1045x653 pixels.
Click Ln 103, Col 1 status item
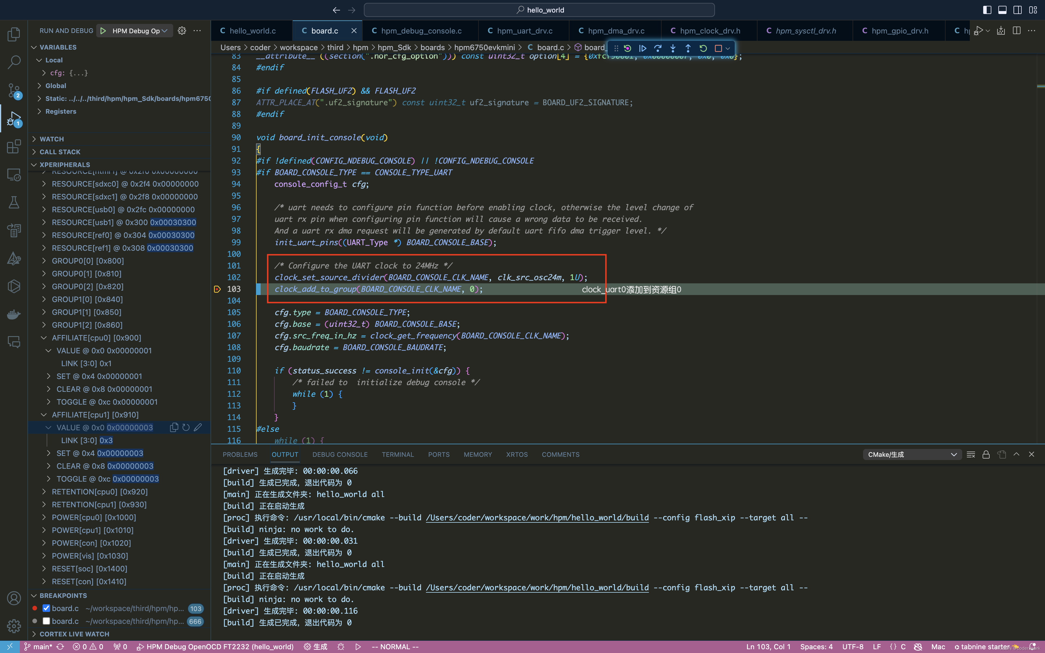[x=768, y=647]
